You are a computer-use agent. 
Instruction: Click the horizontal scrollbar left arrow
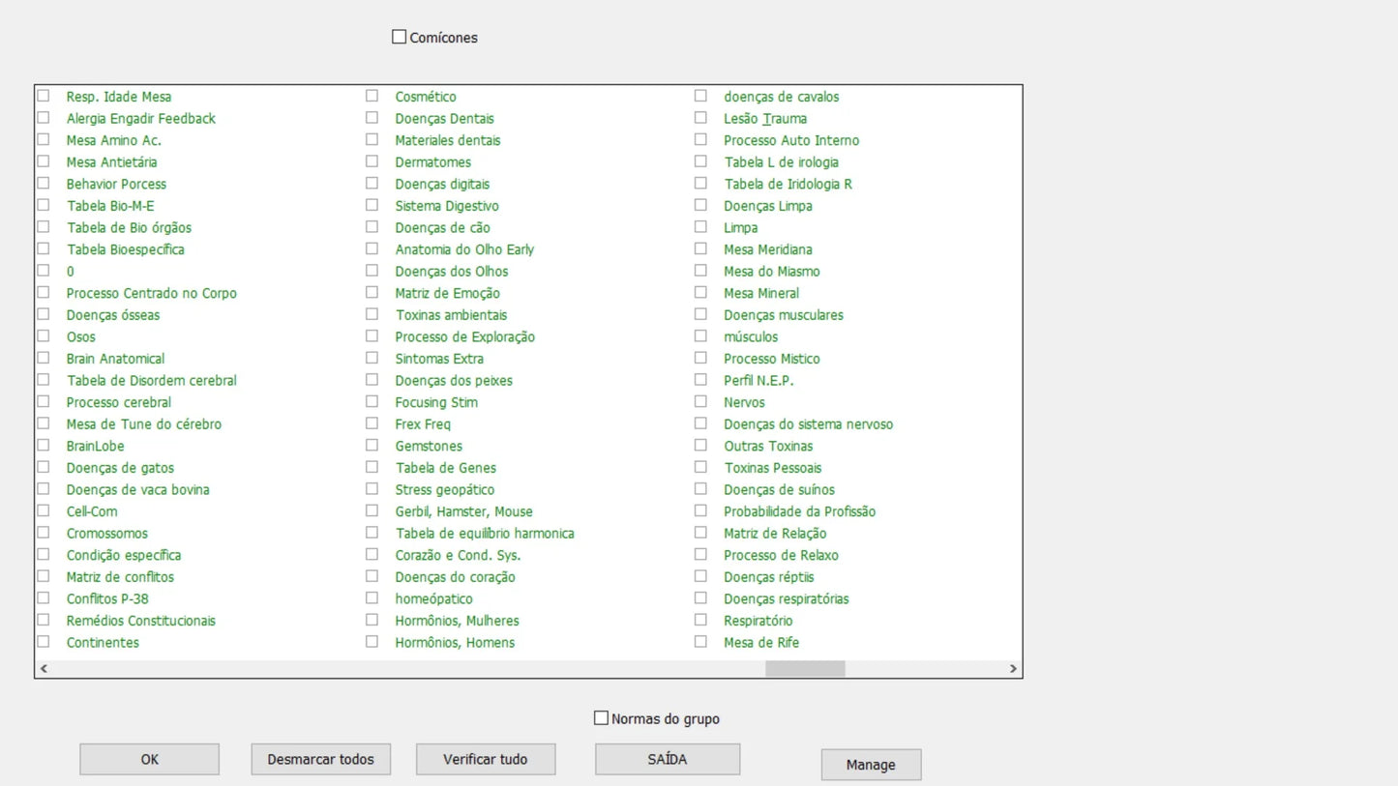coord(45,668)
